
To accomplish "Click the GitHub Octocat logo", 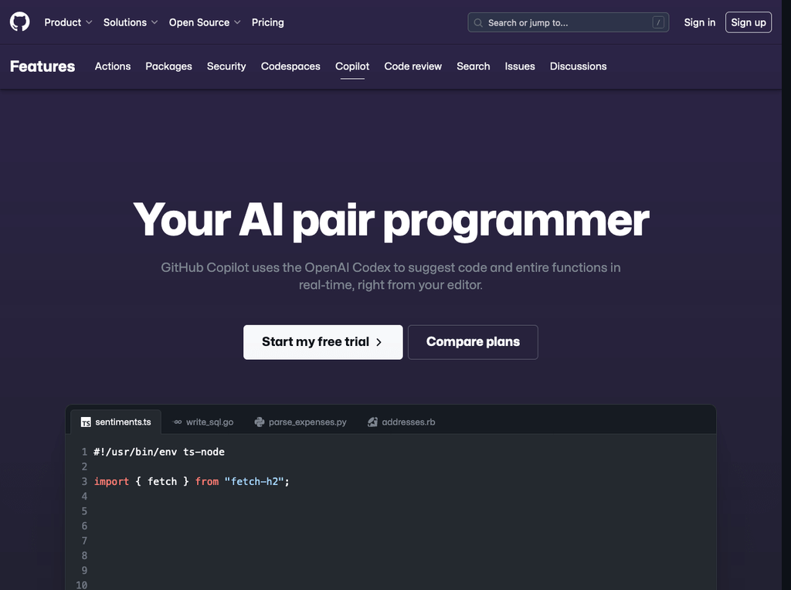I will coord(19,22).
